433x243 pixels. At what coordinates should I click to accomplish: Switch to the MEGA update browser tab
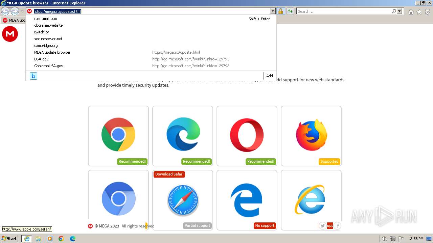point(14,20)
